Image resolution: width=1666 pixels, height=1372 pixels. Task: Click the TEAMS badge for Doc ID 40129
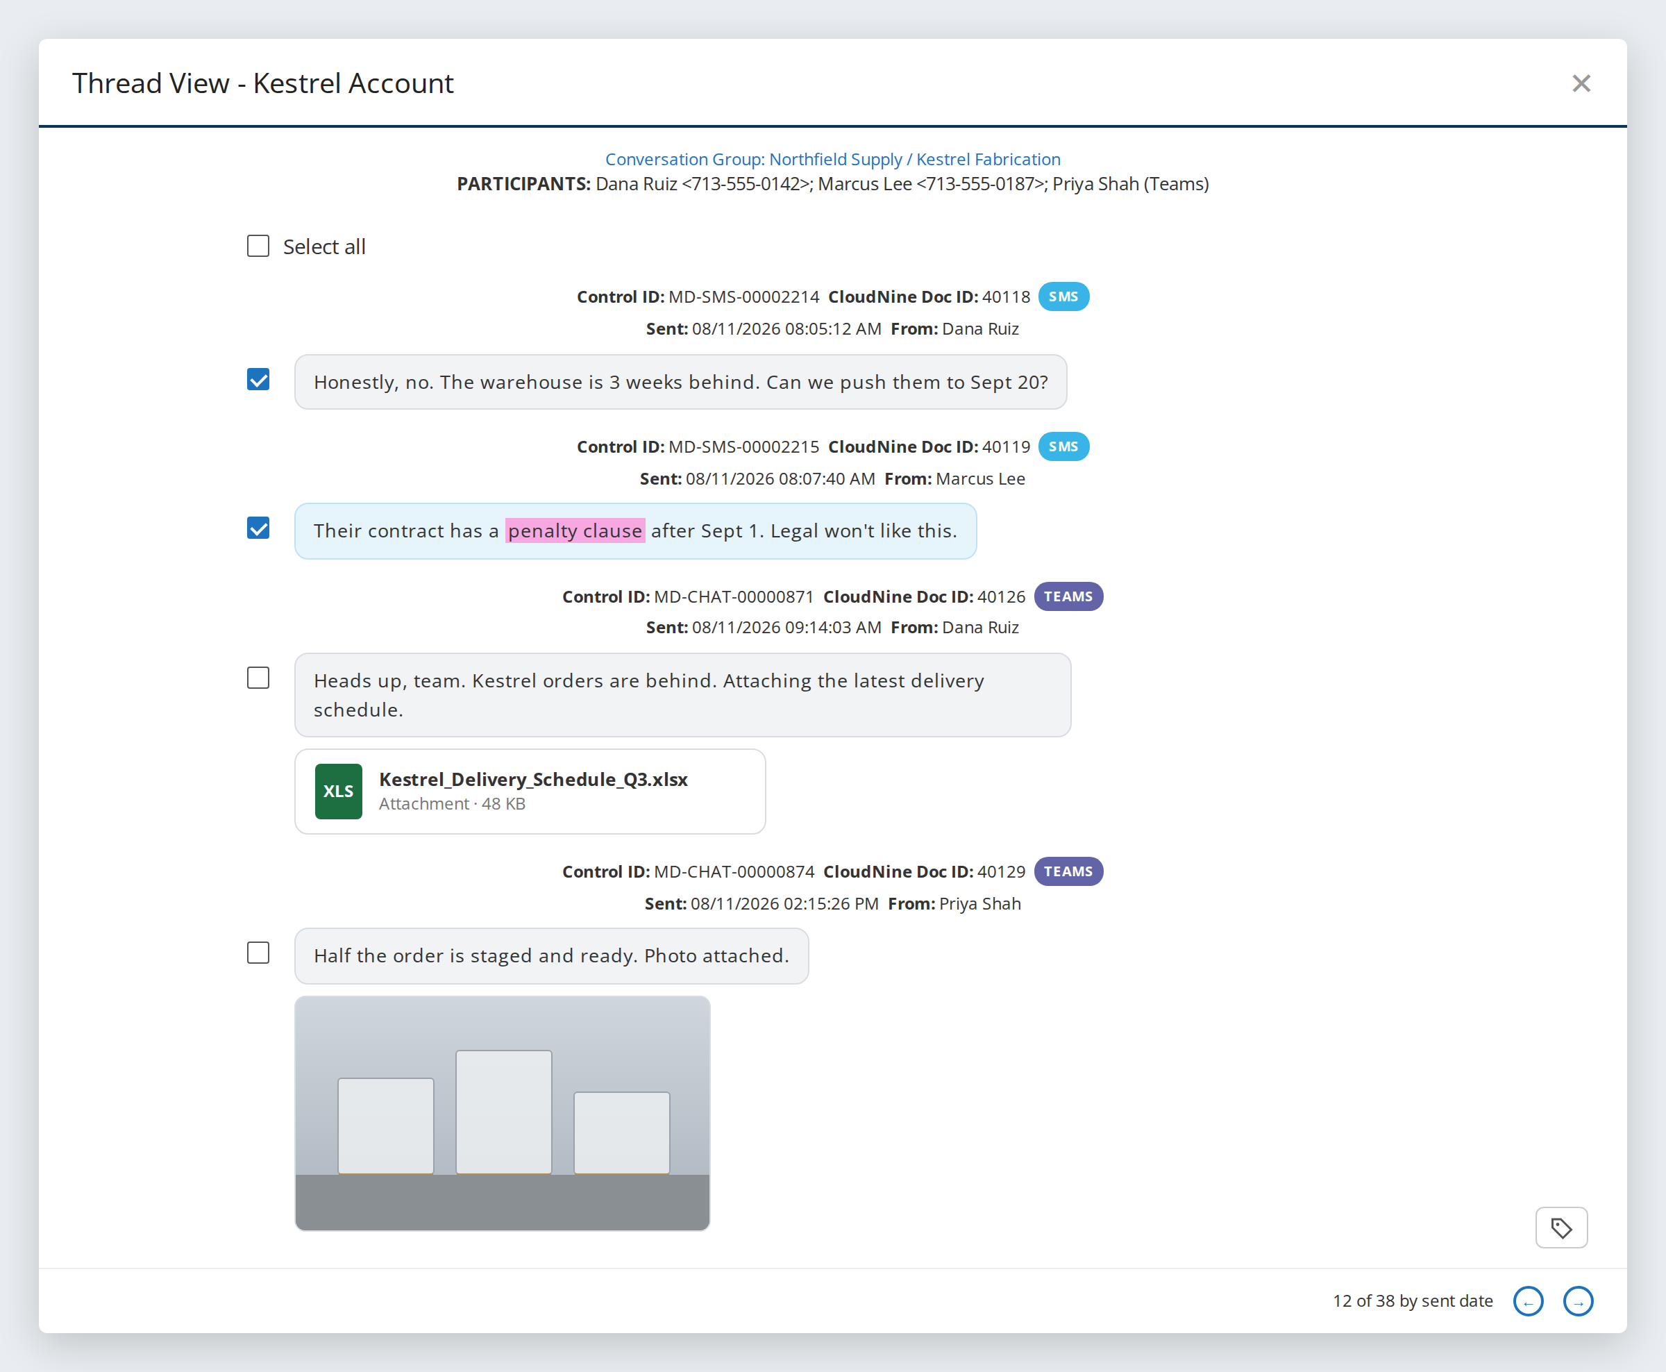point(1068,871)
